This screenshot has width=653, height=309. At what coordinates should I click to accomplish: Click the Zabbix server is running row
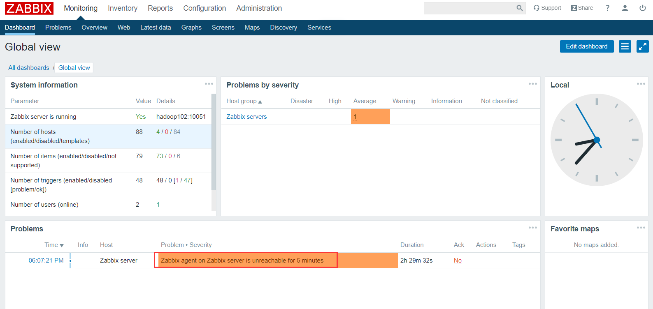coord(108,117)
